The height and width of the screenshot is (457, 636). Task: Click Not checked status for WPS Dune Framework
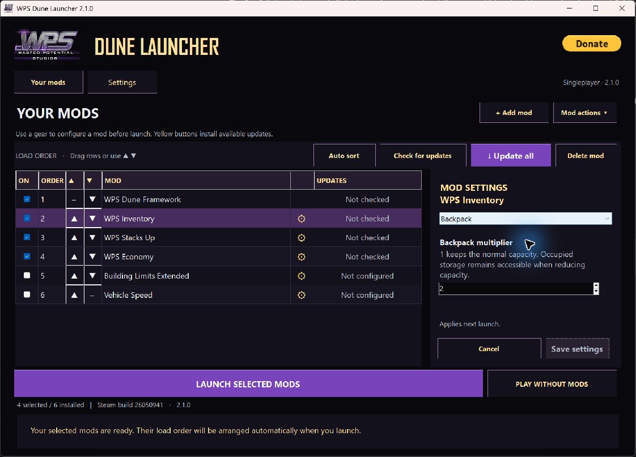click(367, 199)
